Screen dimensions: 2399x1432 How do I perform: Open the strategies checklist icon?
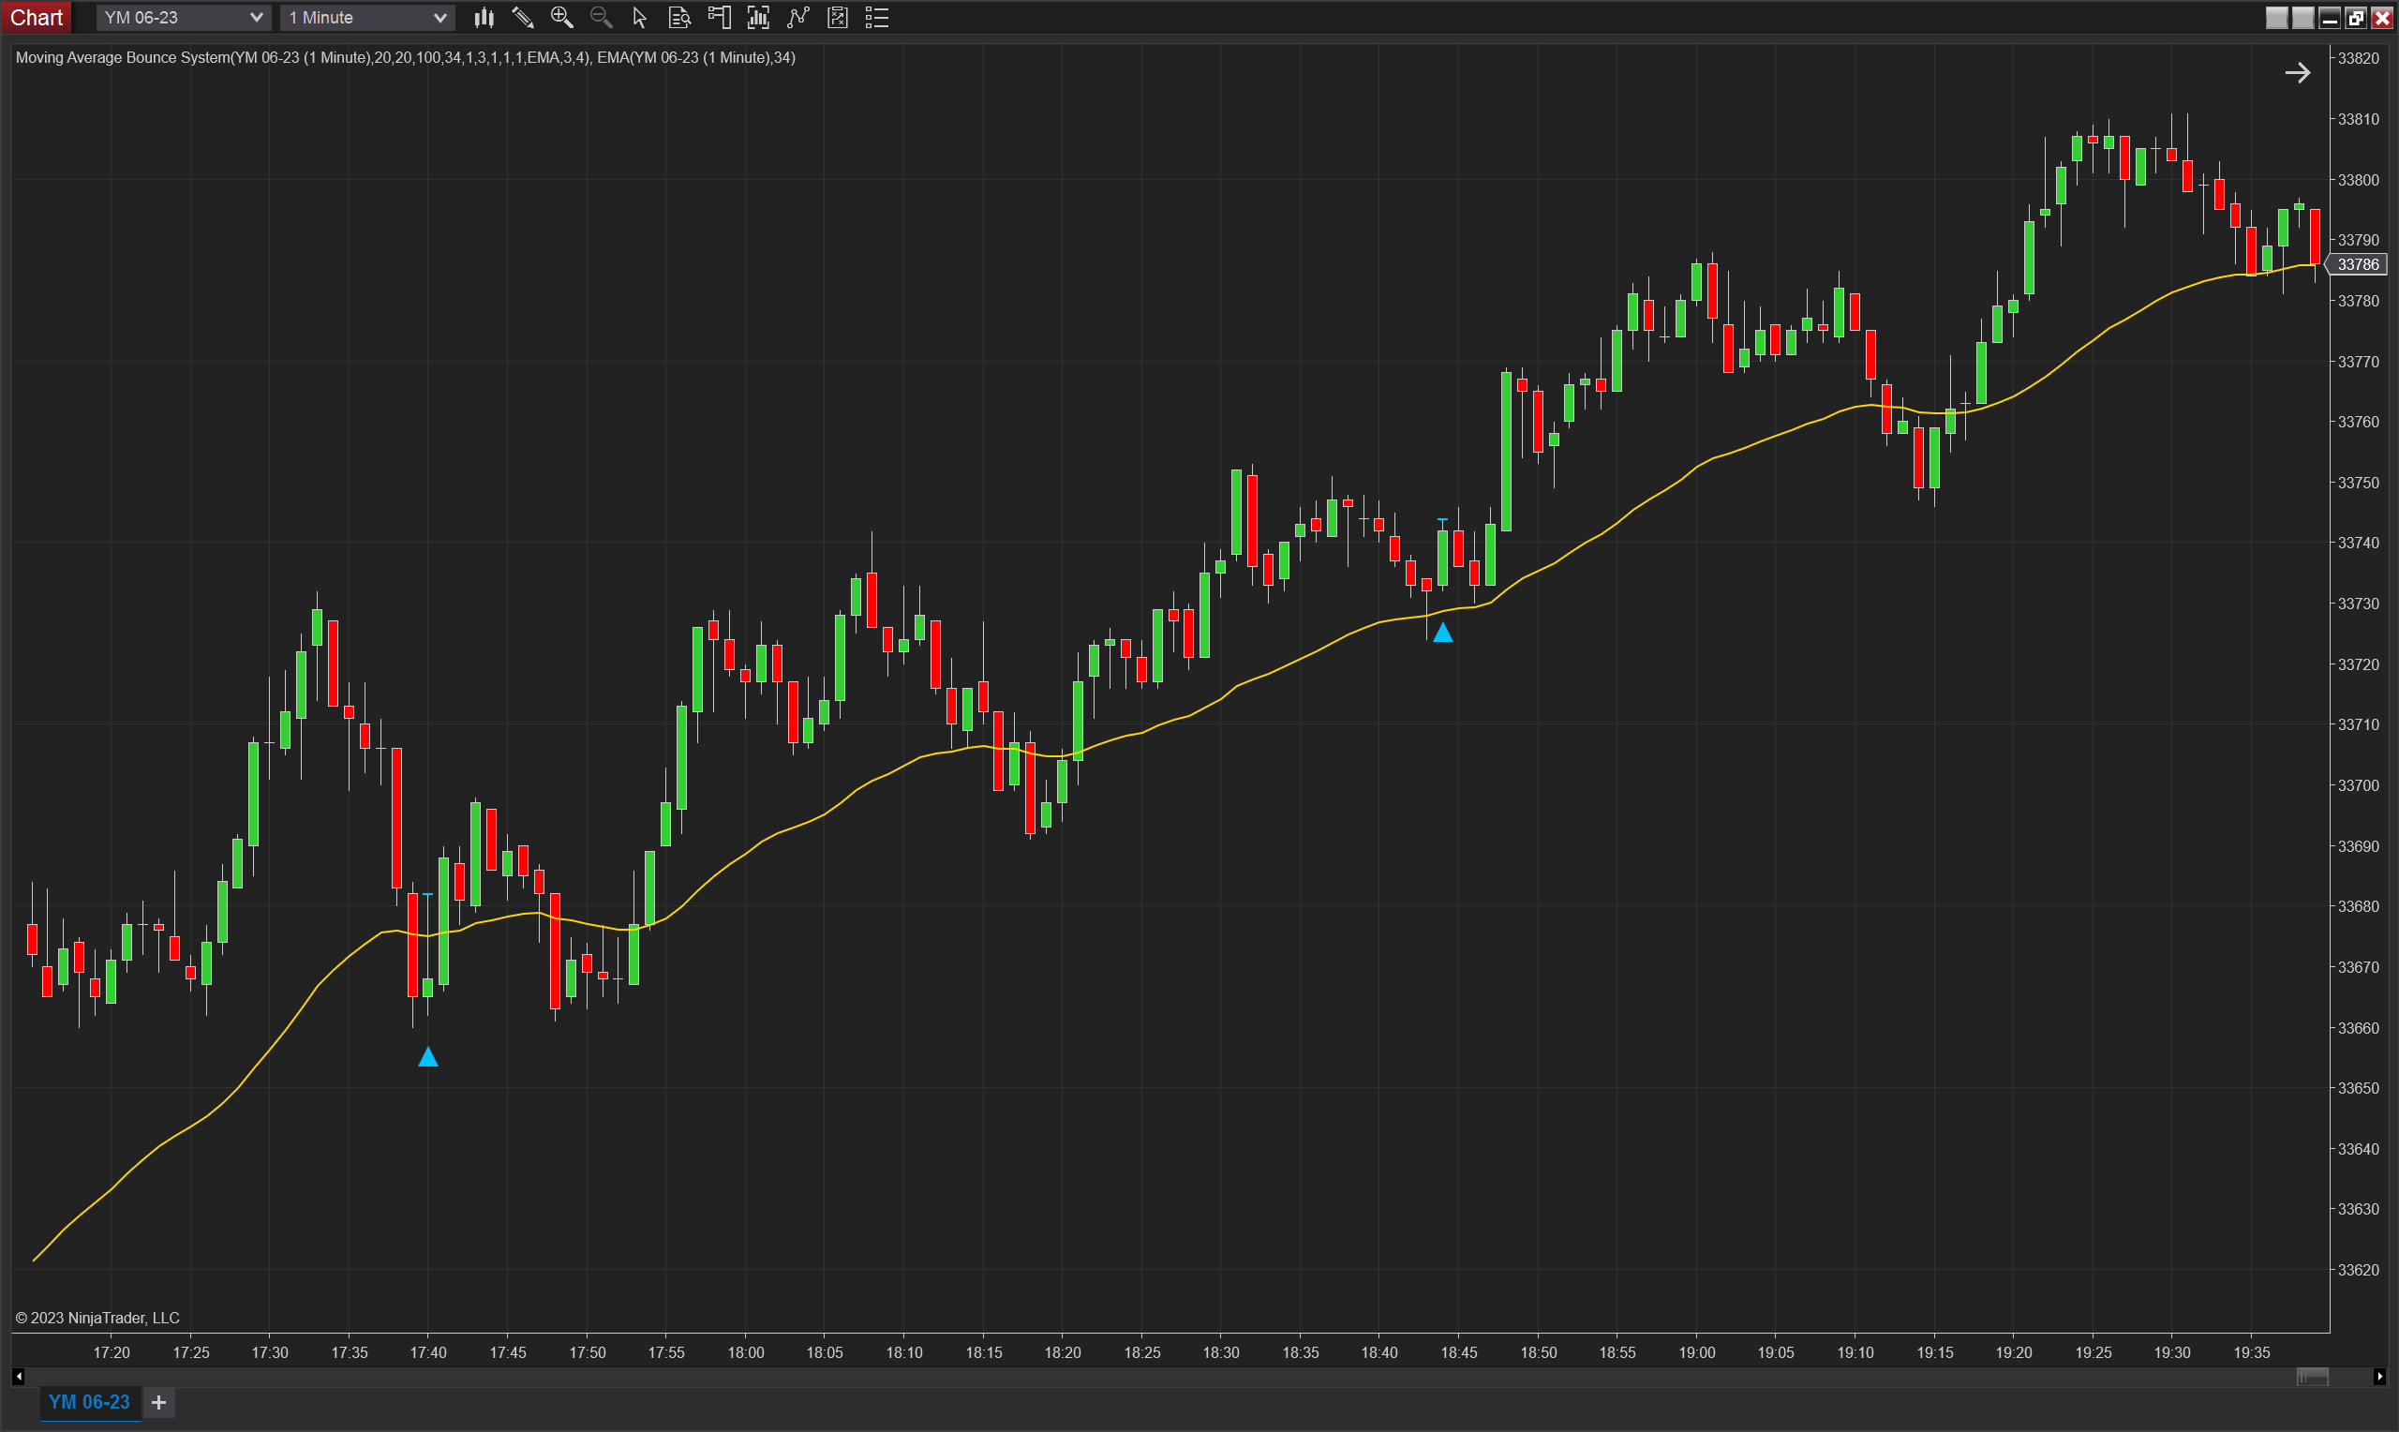click(837, 18)
